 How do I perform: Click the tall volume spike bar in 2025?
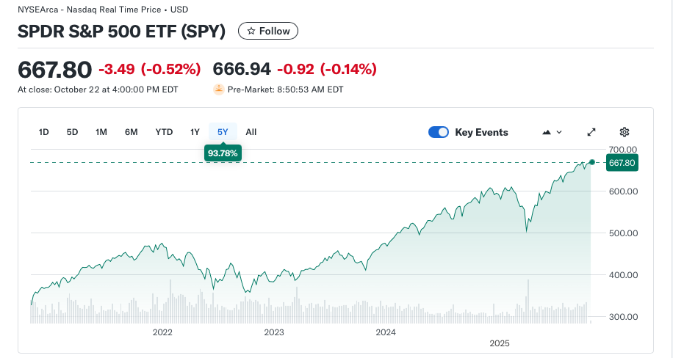click(528, 301)
